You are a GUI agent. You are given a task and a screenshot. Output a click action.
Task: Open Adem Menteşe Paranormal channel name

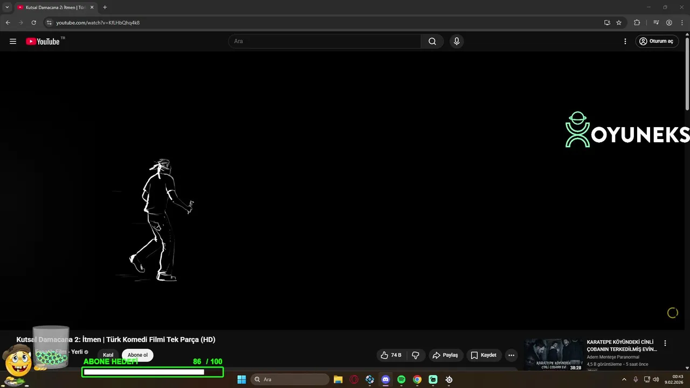pos(613,357)
